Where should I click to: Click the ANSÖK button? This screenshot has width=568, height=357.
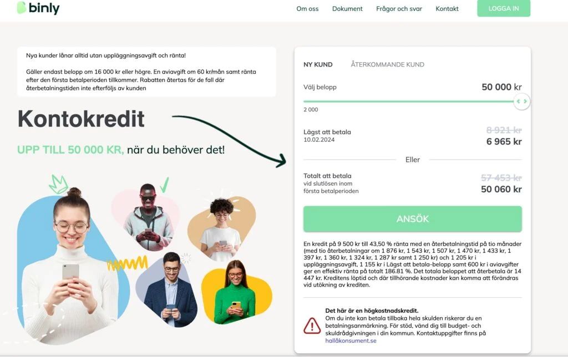pos(413,218)
